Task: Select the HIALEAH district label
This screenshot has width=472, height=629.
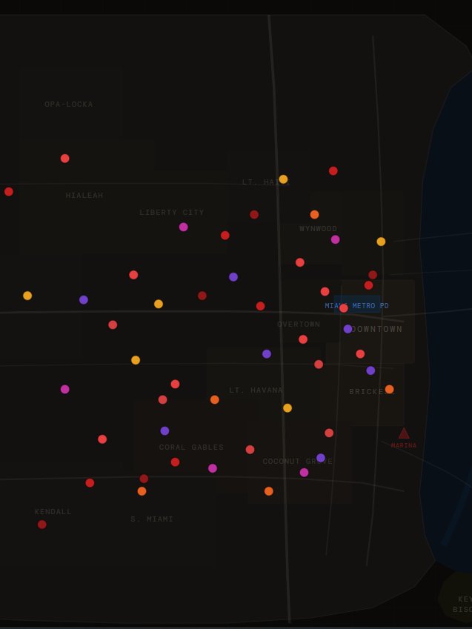Action: pyautogui.click(x=84, y=196)
